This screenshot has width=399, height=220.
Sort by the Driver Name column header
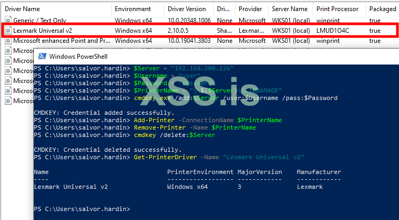pyautogui.click(x=22, y=9)
